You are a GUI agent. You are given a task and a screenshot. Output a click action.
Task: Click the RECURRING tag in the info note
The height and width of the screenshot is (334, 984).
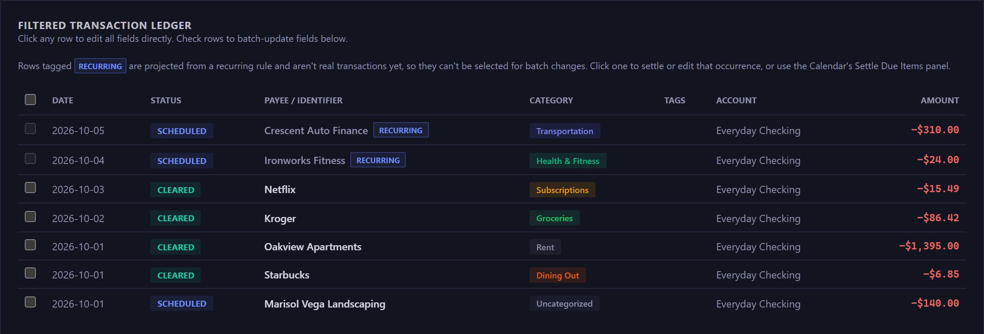[x=100, y=66]
